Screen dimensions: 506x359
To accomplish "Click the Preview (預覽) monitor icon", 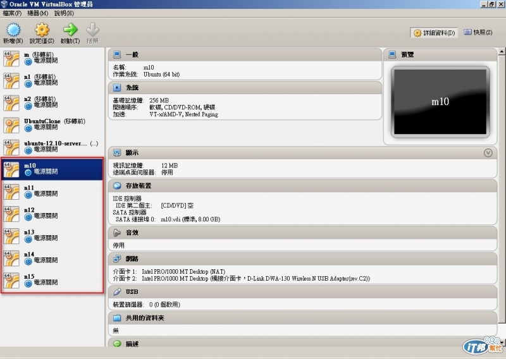I will tap(392, 54).
